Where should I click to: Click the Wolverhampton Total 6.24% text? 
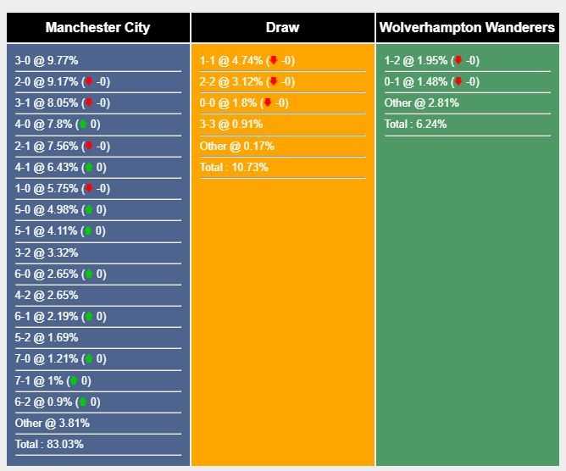(x=415, y=125)
